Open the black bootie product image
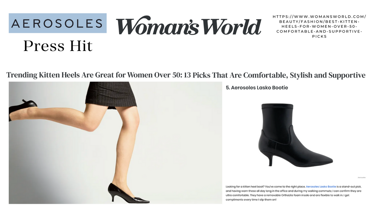Viewport: 374px width, 208px height. 295,135
